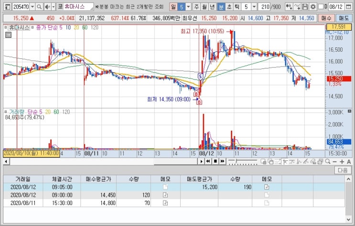Click the save diskette icon

[x=305, y=7]
